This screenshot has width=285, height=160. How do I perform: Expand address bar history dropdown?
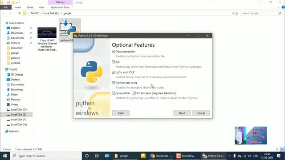[x=233, y=13]
